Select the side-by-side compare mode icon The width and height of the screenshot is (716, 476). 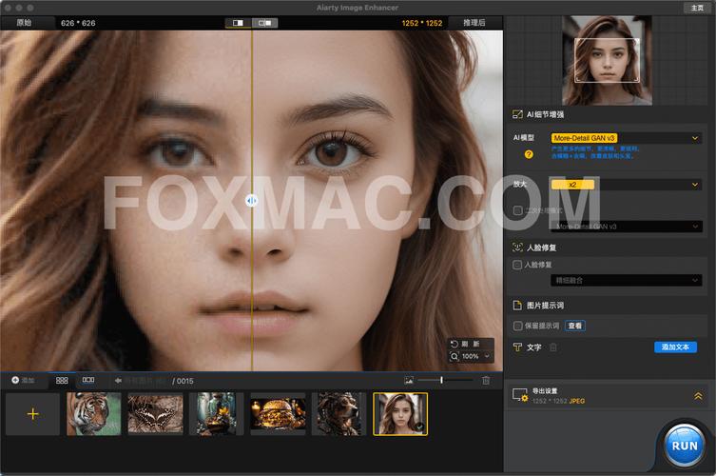click(x=264, y=23)
